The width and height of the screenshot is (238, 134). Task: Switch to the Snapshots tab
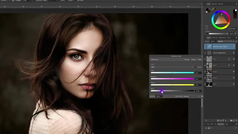point(221,124)
